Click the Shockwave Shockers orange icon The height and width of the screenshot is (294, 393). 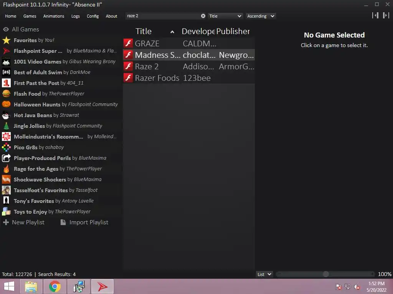6,180
